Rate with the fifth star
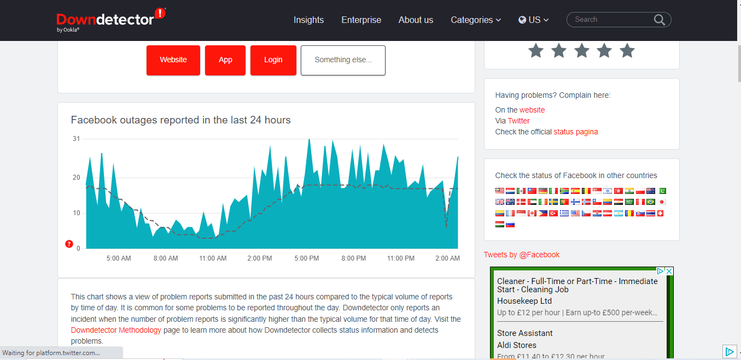Image resolution: width=741 pixels, height=360 pixels. (x=627, y=51)
